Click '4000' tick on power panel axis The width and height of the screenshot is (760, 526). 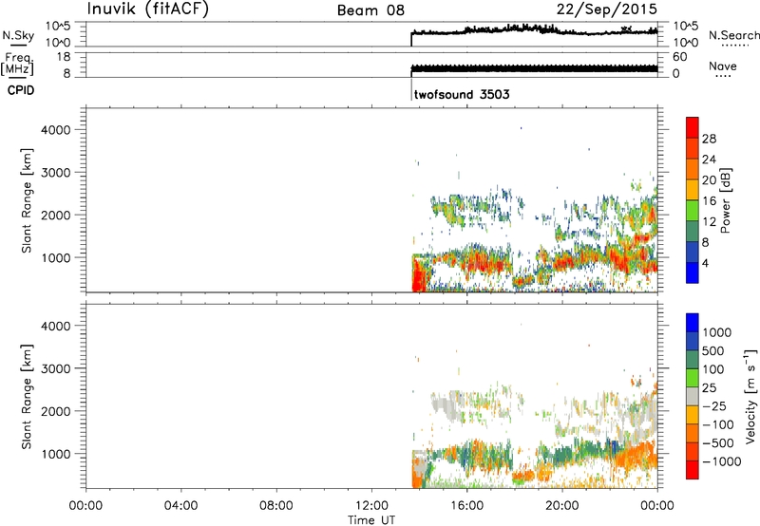[55, 130]
